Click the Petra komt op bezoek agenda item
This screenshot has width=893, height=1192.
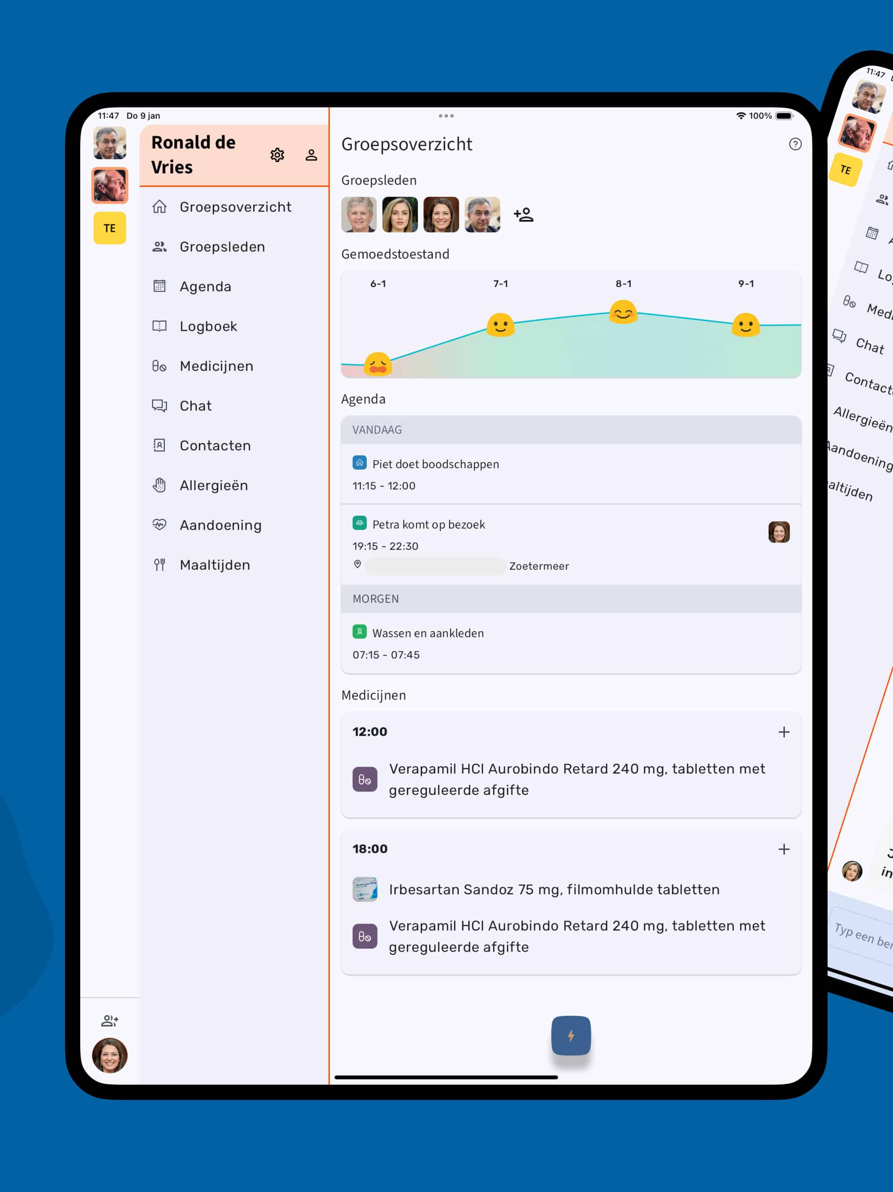pos(570,541)
